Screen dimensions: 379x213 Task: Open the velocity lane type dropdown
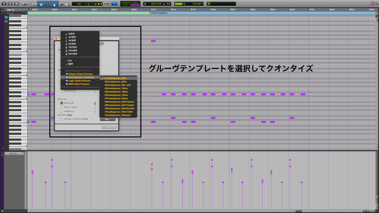14,154
